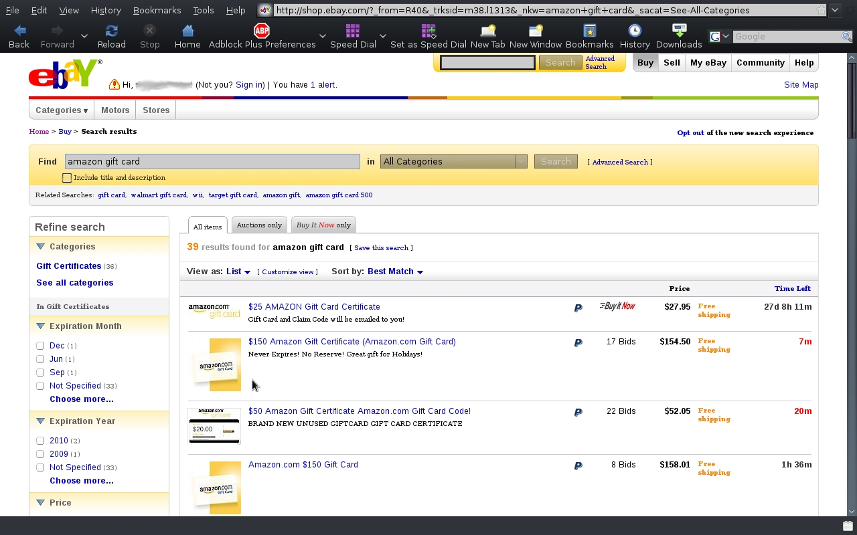Click the Back arrow icon
Screen dimensions: 857x535
point(19,31)
